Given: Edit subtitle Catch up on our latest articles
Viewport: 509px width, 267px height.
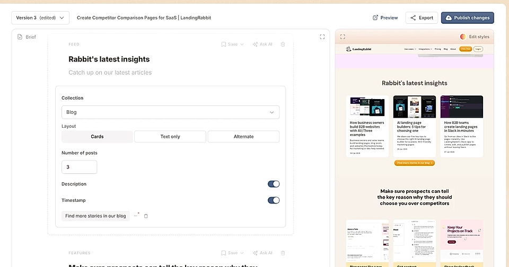Looking at the screenshot, I should pyautogui.click(x=110, y=73).
